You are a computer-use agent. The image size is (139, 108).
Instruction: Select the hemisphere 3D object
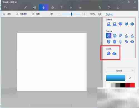tap(120, 36)
